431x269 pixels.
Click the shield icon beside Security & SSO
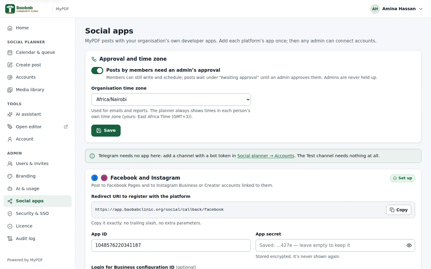click(10, 213)
